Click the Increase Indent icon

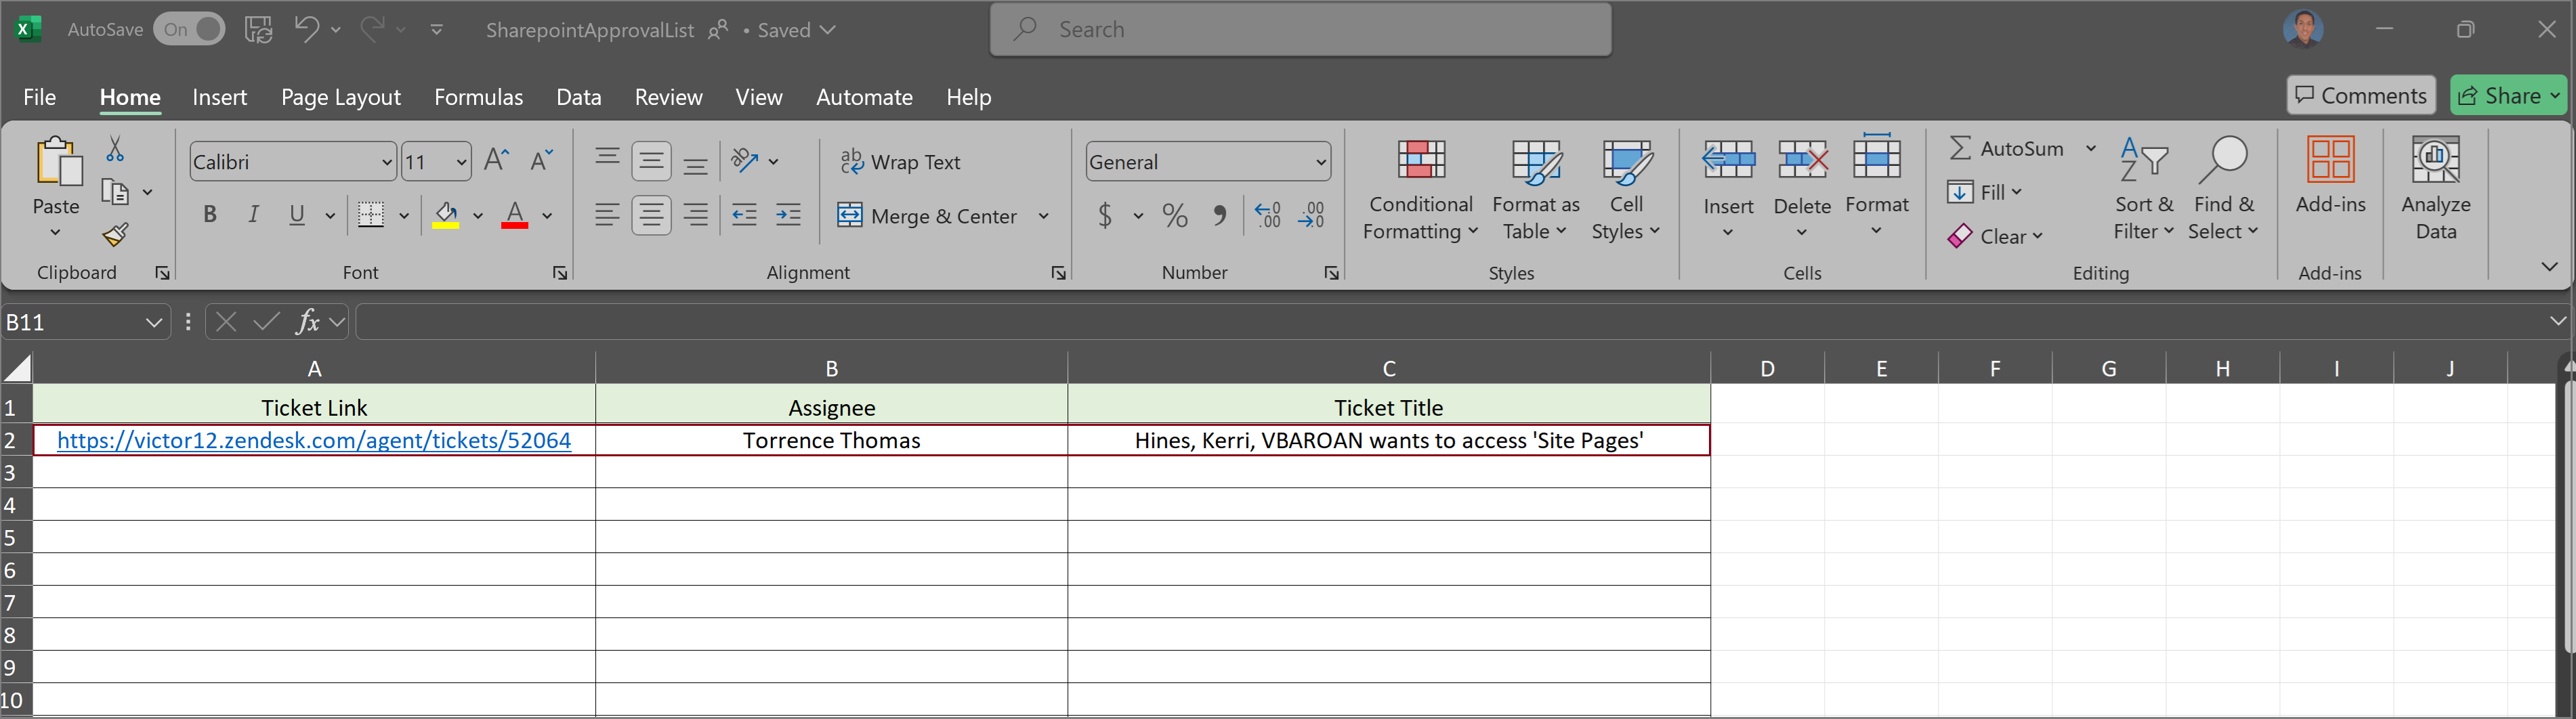tap(788, 215)
